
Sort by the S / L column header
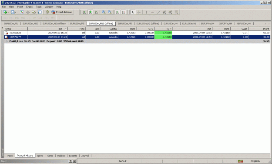[x=145, y=29]
